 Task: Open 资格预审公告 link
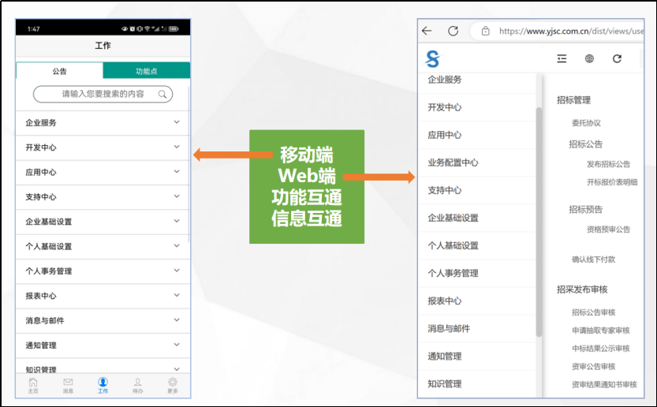[608, 230]
